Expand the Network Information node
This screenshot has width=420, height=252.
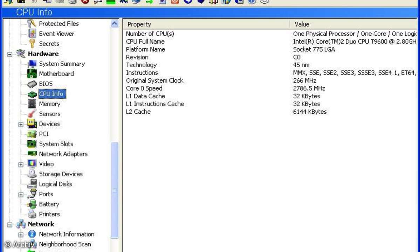(x=21, y=235)
